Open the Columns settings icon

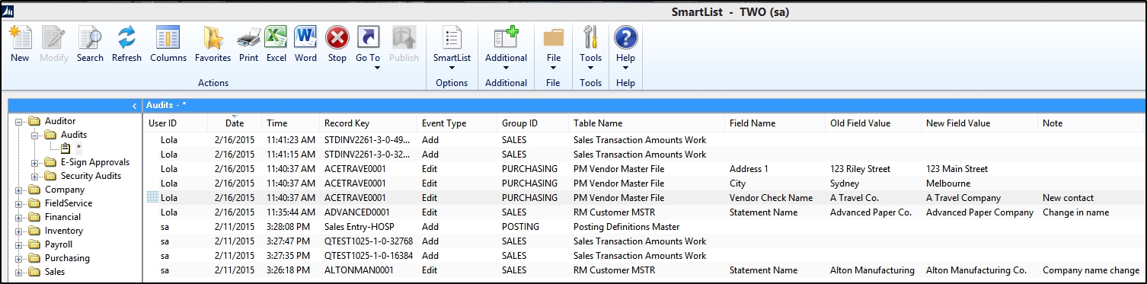pos(168,38)
